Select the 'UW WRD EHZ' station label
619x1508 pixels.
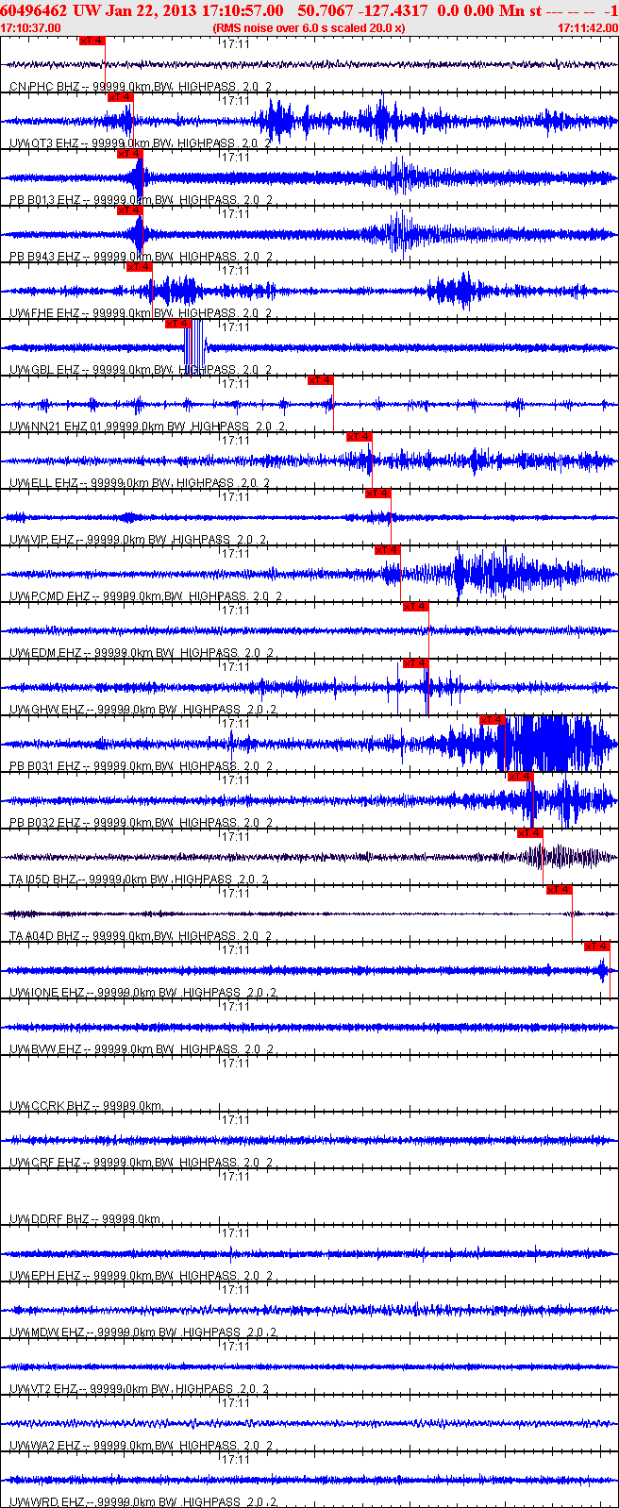tap(47, 1502)
